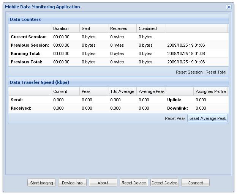Click the Assigned Profile column header
The height and width of the screenshot is (195, 237).
[210, 91]
